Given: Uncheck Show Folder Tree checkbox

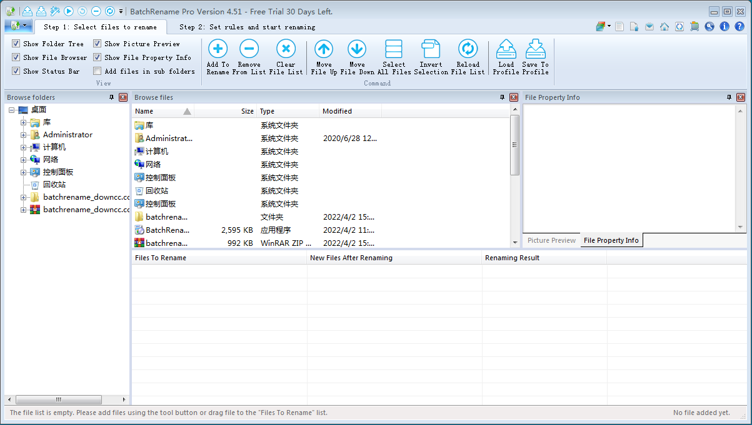Looking at the screenshot, I should pos(16,44).
